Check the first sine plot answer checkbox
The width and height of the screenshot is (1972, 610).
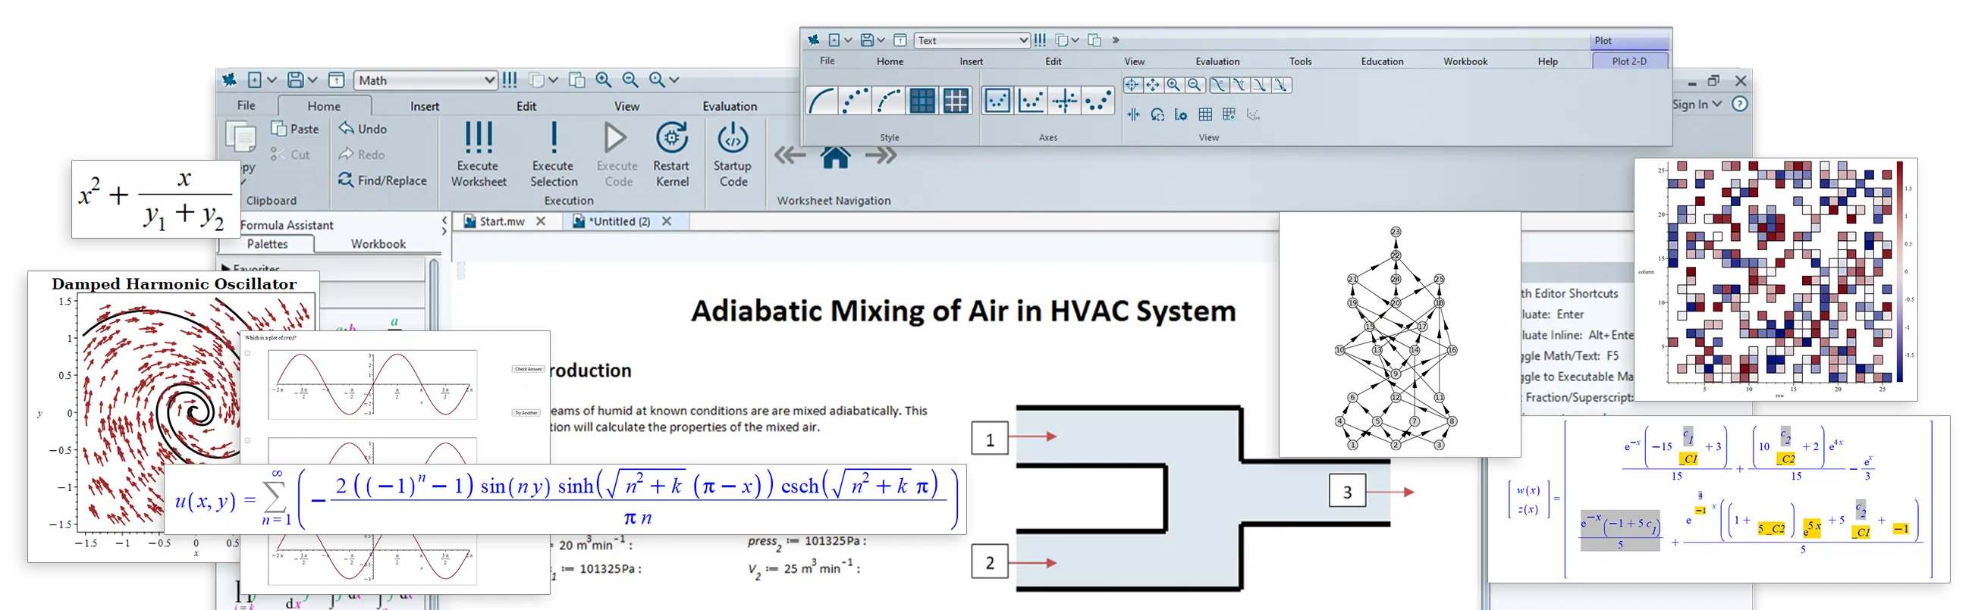[x=247, y=353]
